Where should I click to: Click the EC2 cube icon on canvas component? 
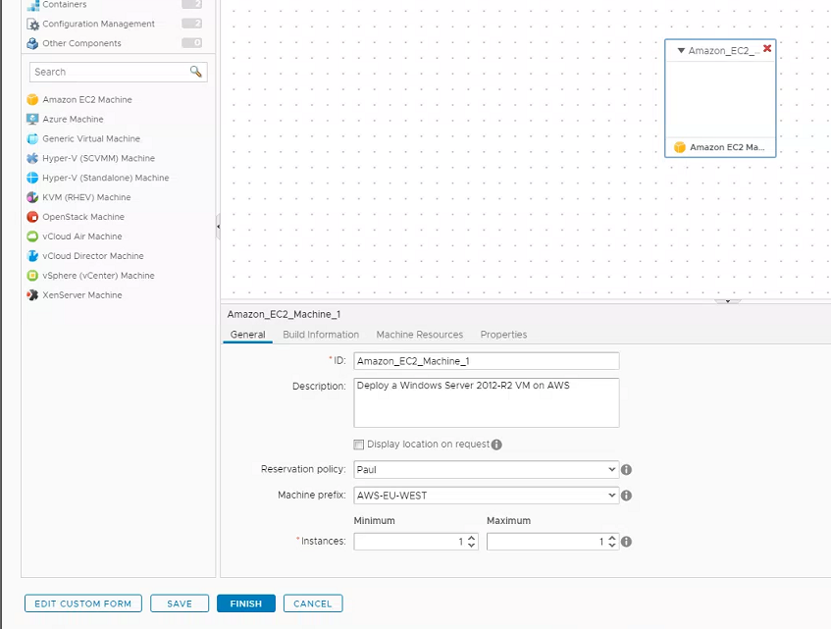pyautogui.click(x=680, y=147)
